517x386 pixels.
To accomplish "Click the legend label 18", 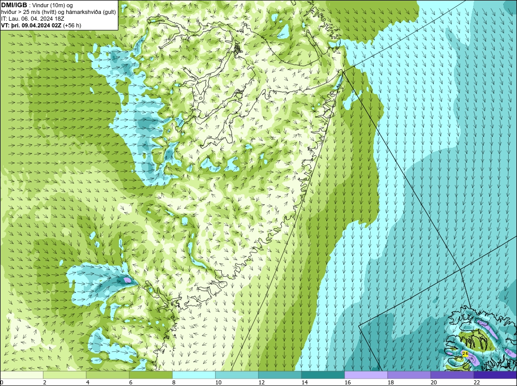I will [390, 382].
